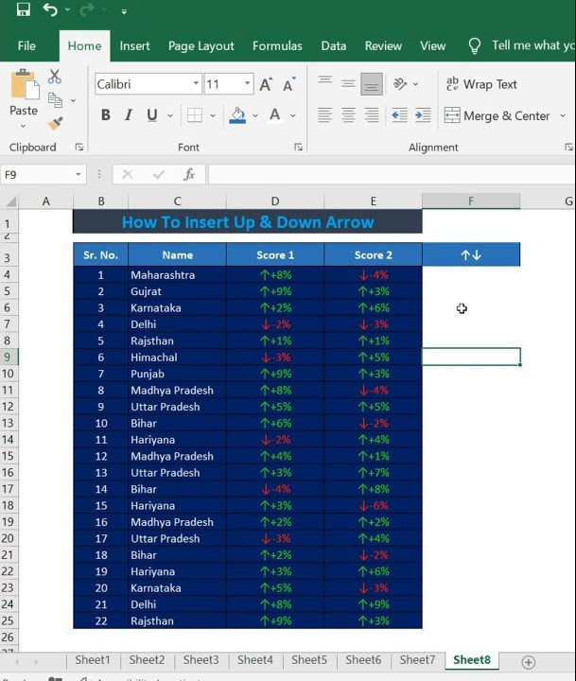Image resolution: width=576 pixels, height=681 pixels.
Task: Align text left
Action: tap(325, 115)
